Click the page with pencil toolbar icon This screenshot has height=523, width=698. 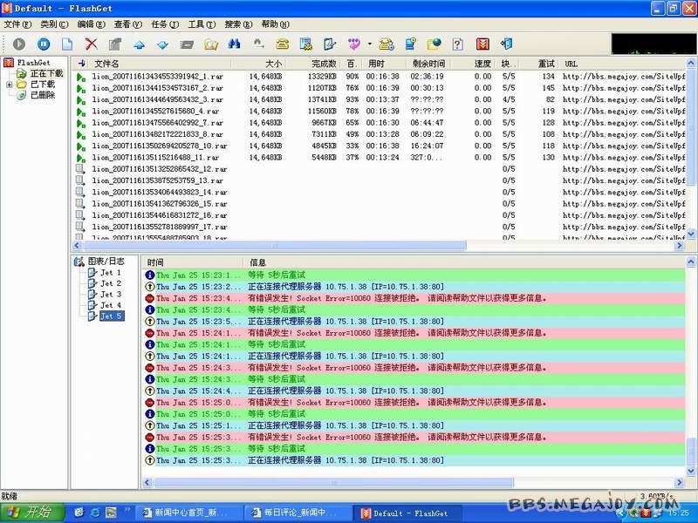pyautogui.click(x=330, y=44)
